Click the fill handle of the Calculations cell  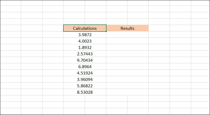[x=106, y=31]
